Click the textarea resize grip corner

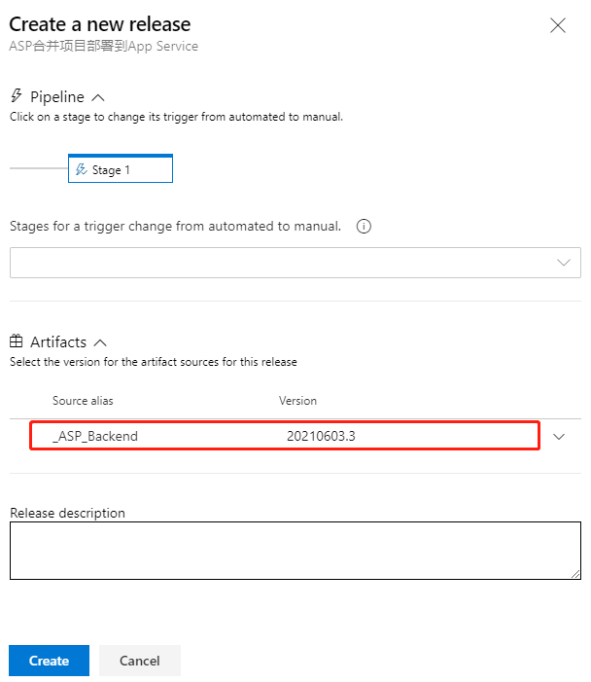[x=575, y=574]
